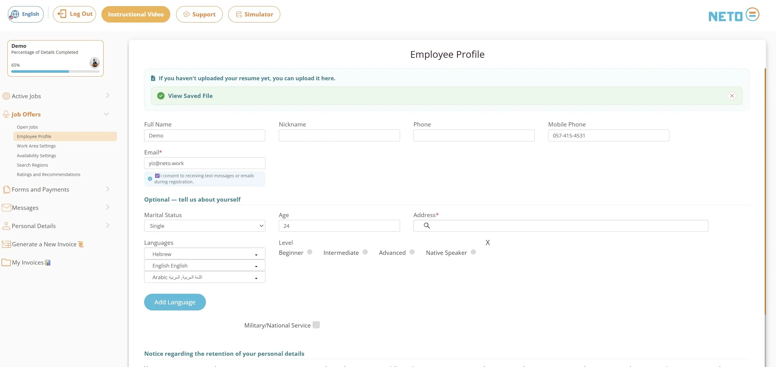
Task: Select Employee Profile in sidebar
Action: (65, 137)
